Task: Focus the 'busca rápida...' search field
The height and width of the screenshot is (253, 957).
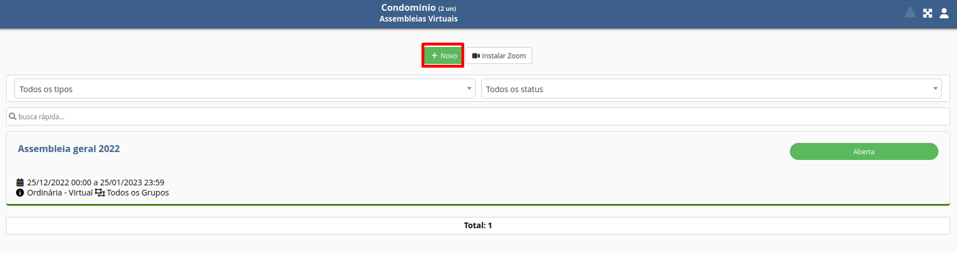Action: coord(479,117)
